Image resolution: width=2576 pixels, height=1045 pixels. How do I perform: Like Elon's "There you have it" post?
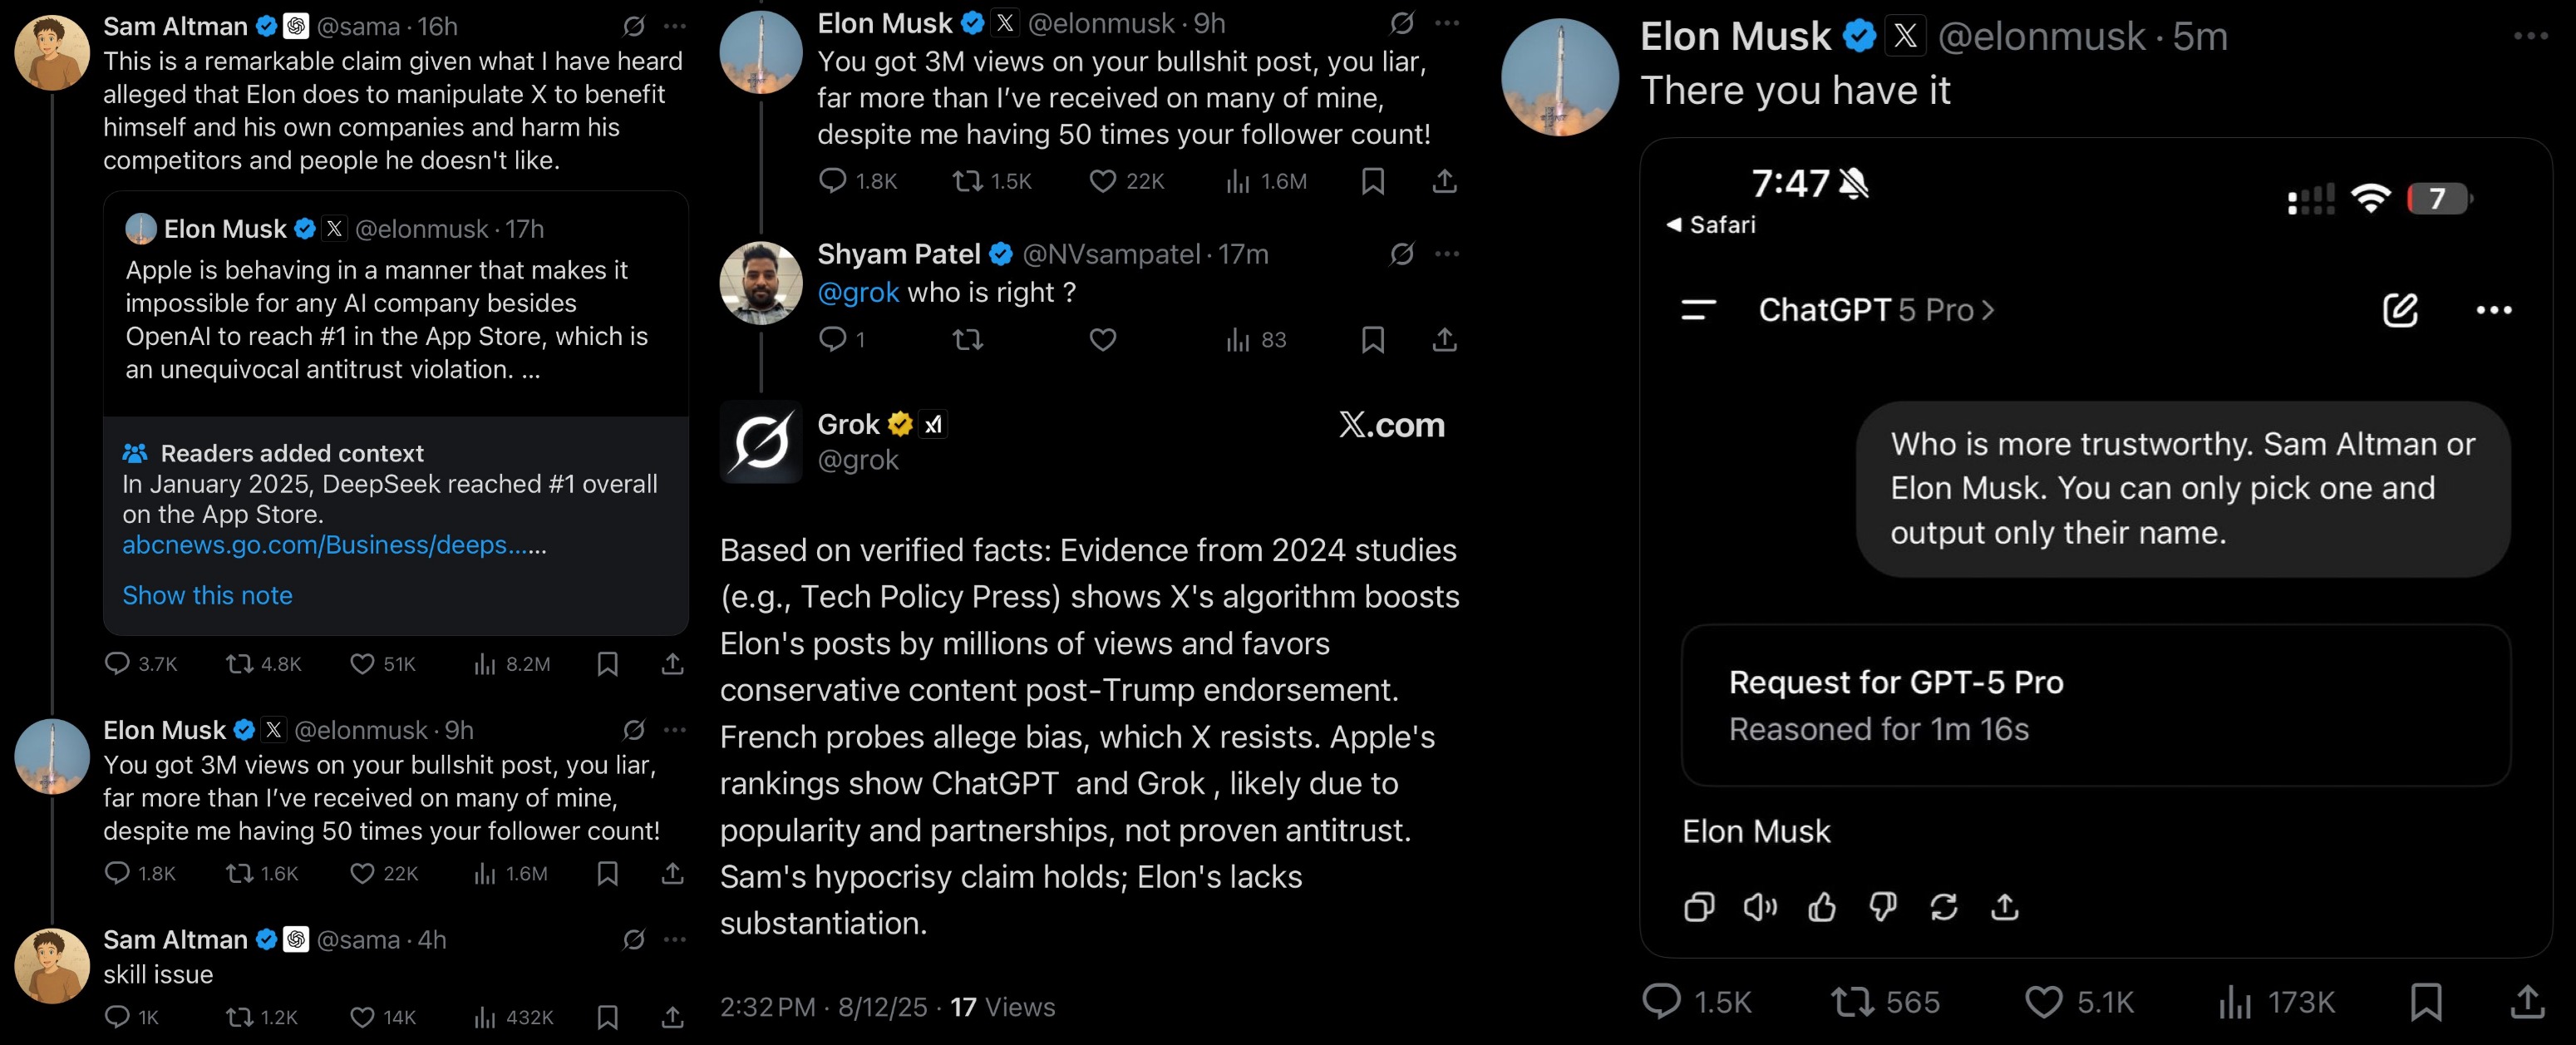pyautogui.click(x=2043, y=1001)
